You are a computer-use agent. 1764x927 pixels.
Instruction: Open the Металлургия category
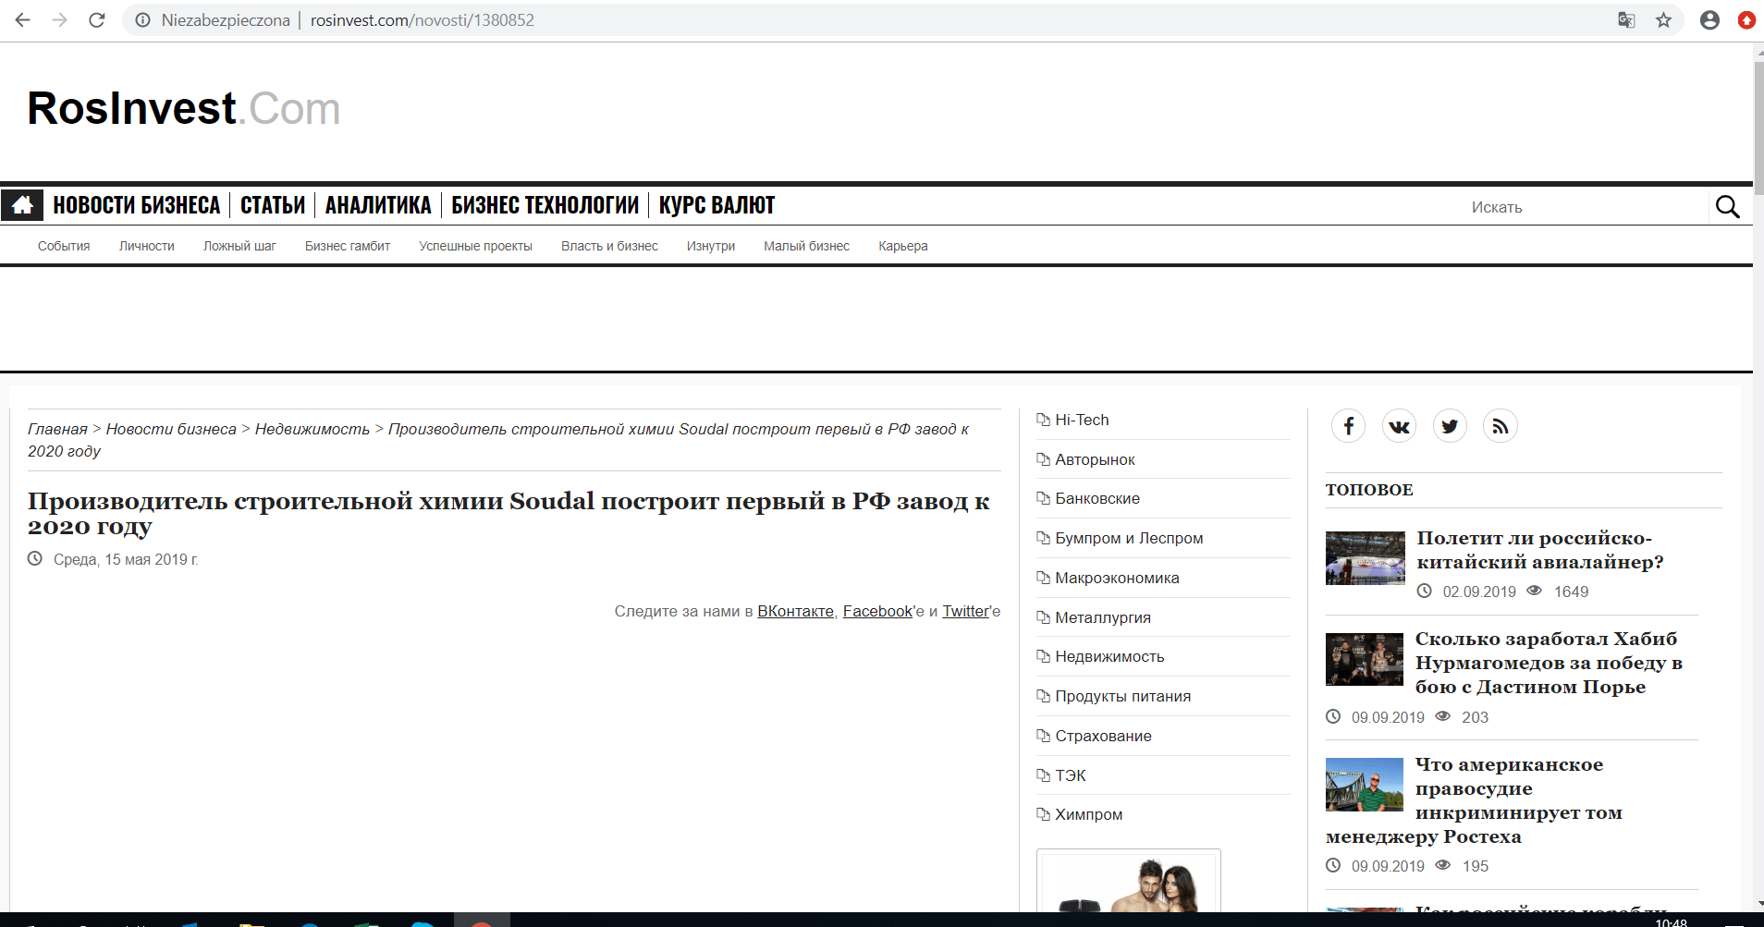point(1103,617)
